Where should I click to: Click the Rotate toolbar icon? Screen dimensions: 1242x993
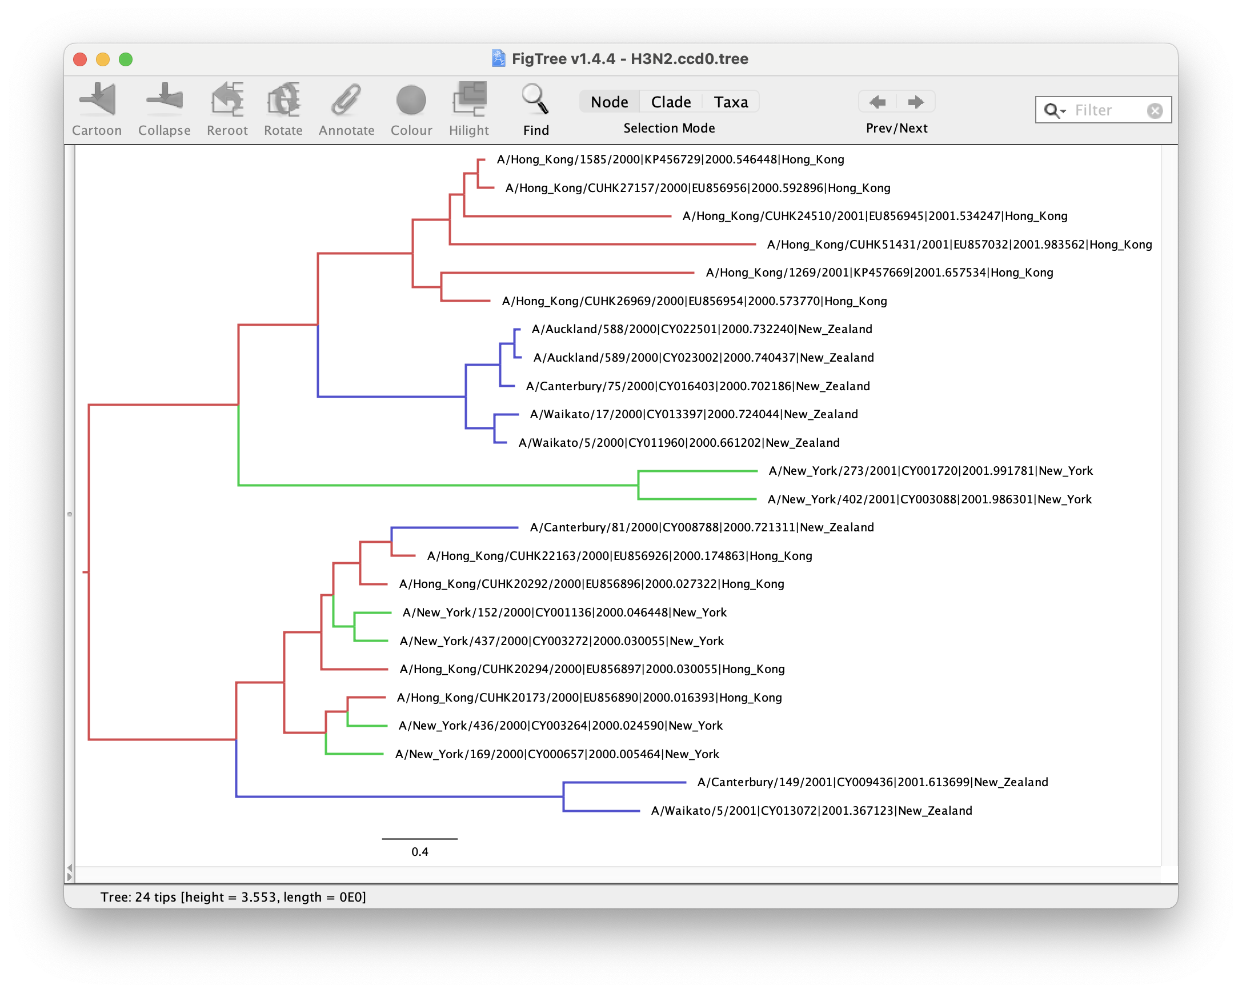283,99
